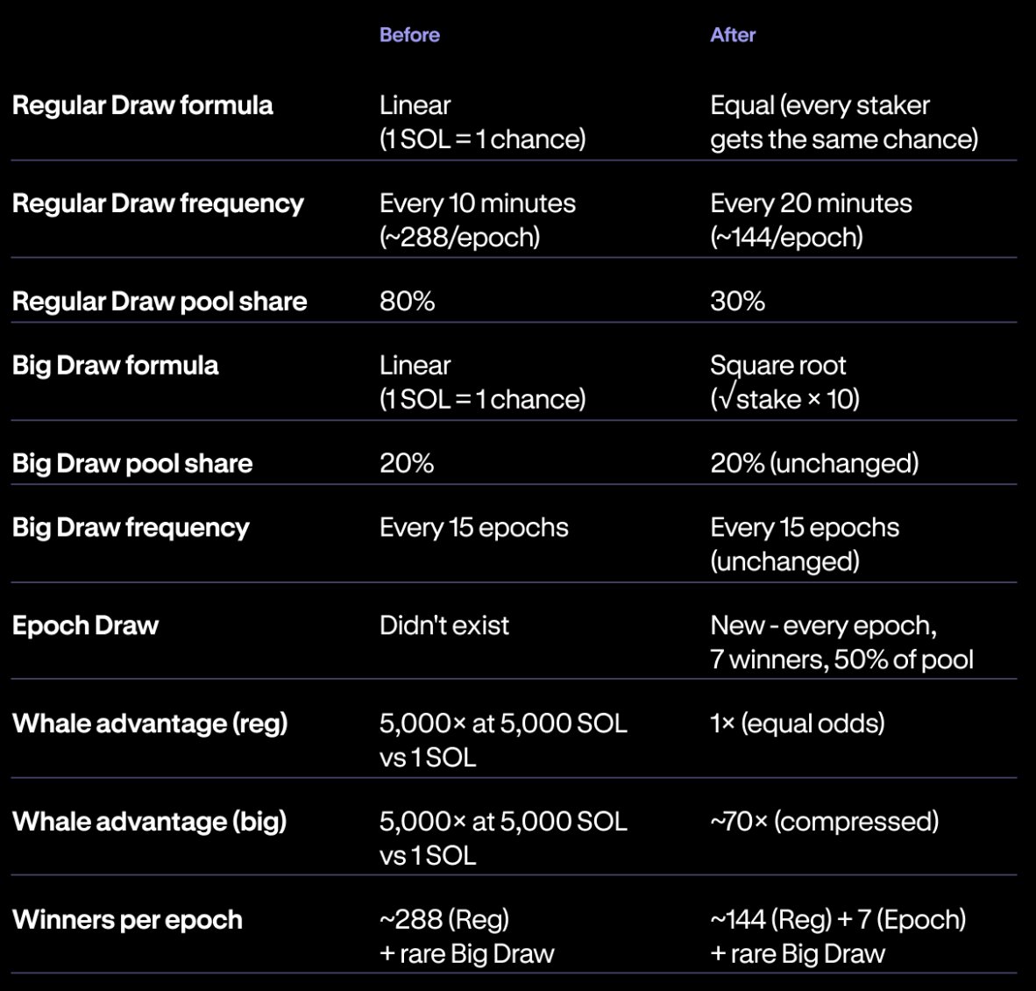Select the "Regular Draw pool share" label
1036x991 pixels.
pyautogui.click(x=160, y=302)
